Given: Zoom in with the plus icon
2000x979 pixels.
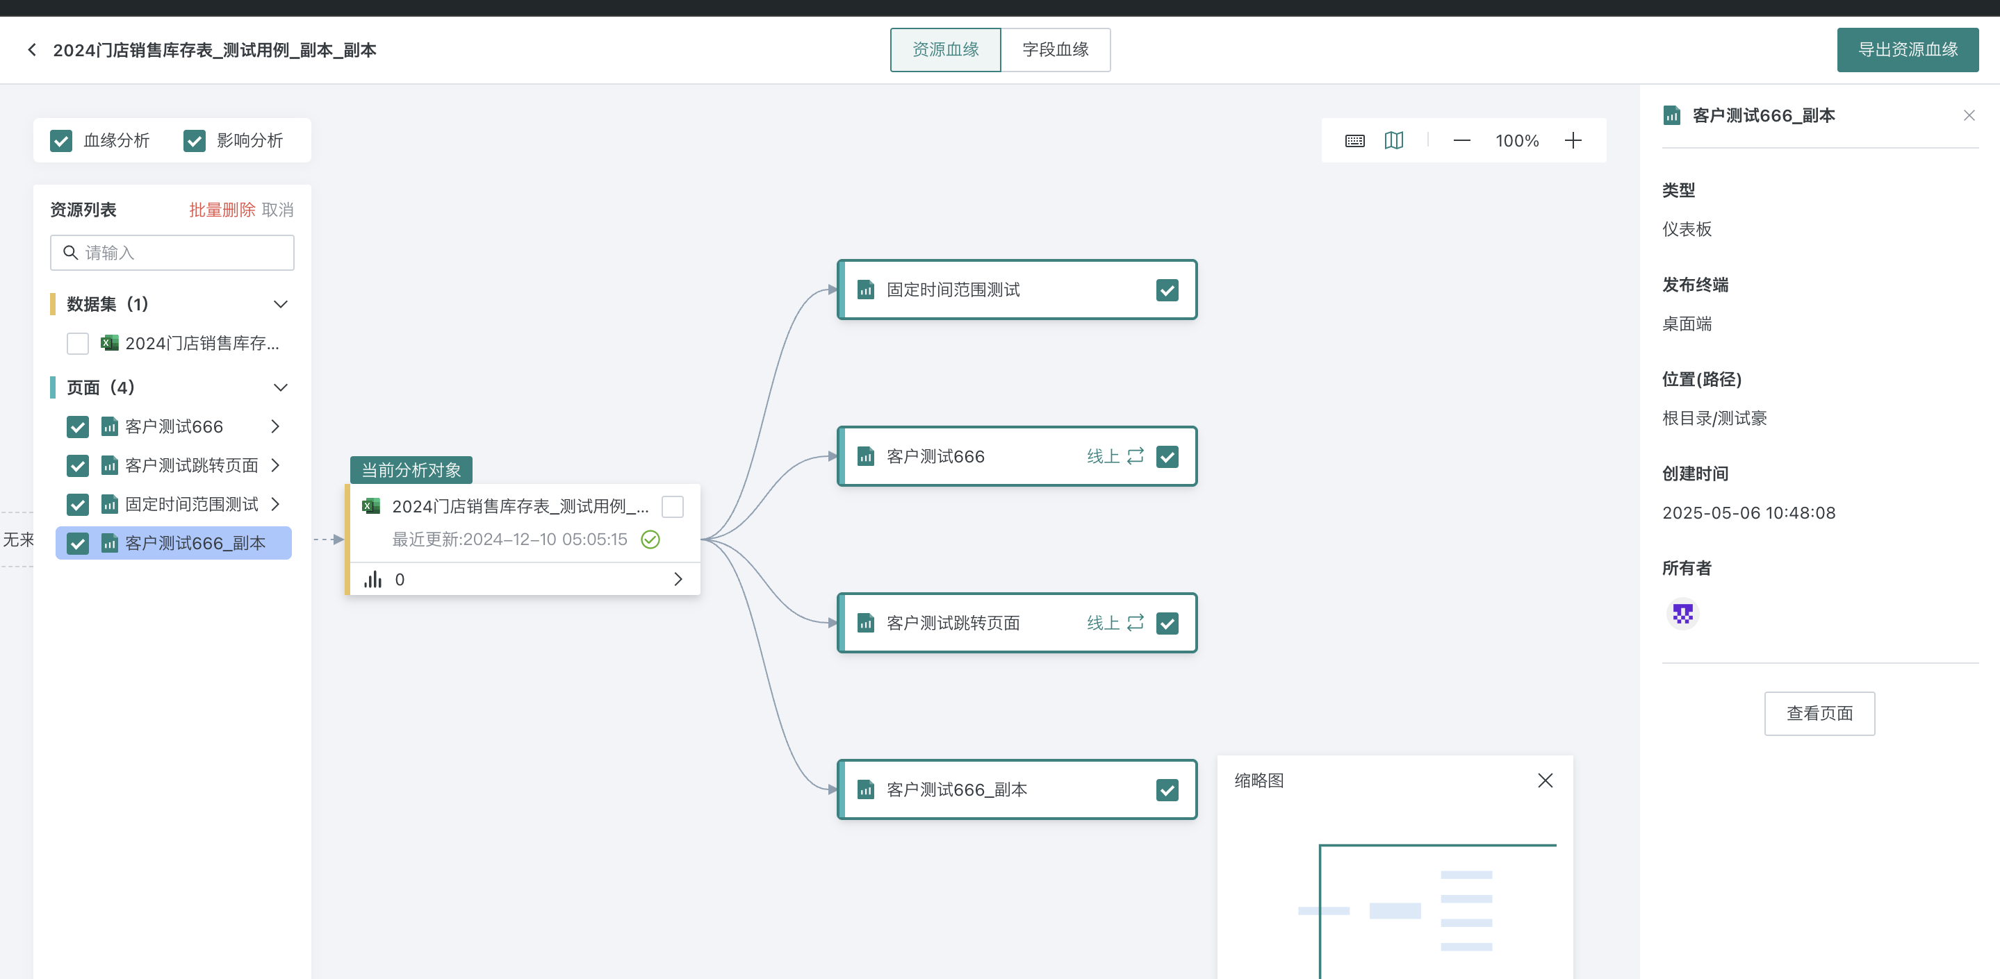Looking at the screenshot, I should pyautogui.click(x=1572, y=140).
